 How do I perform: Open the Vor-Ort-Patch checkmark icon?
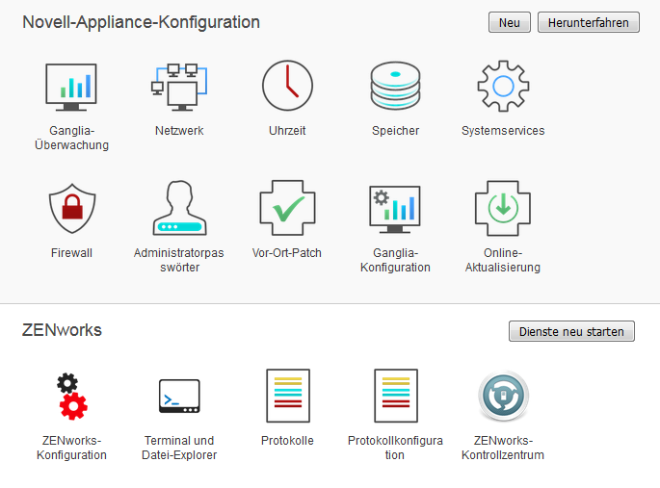coord(287,208)
